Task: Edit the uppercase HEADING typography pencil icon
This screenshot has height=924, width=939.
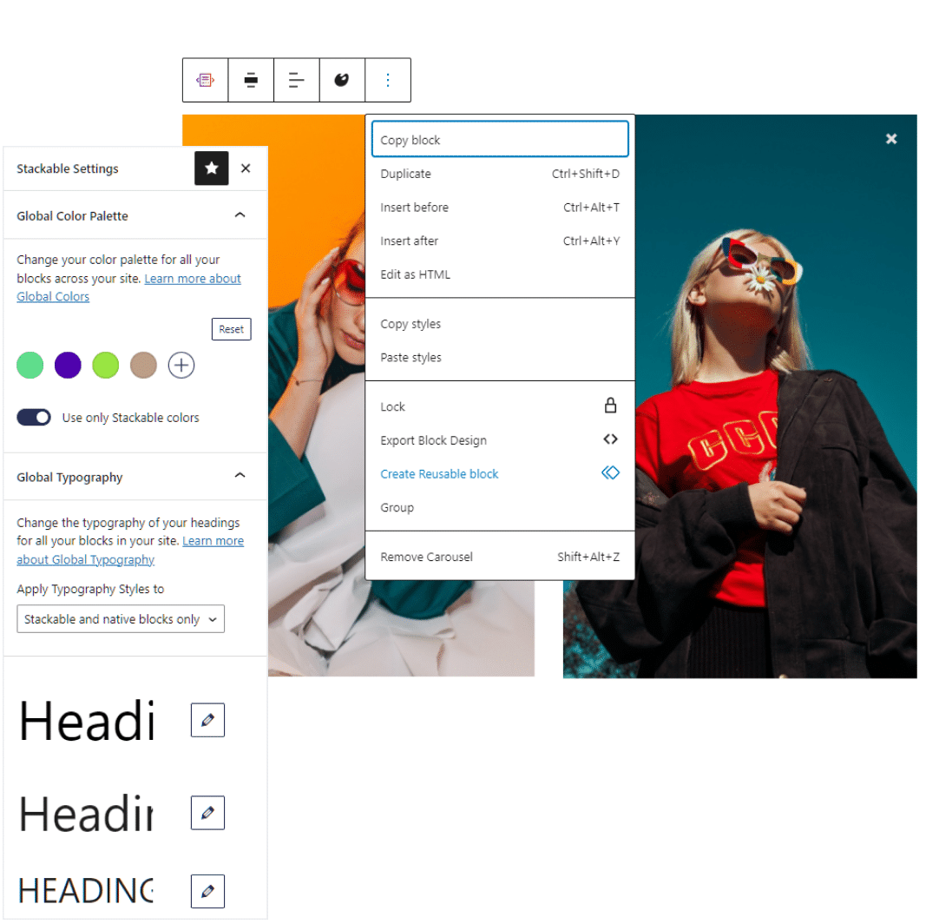Action: click(207, 892)
